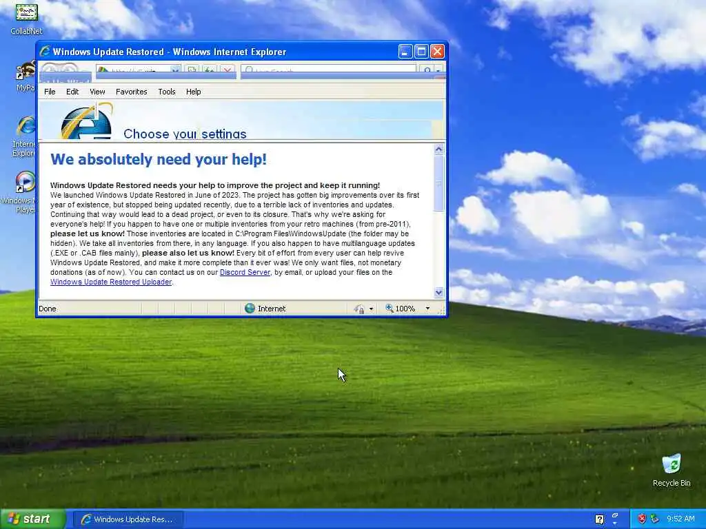Click the 9:52 AM taskbar clock
Screen dimensions: 706x529
[680, 519]
